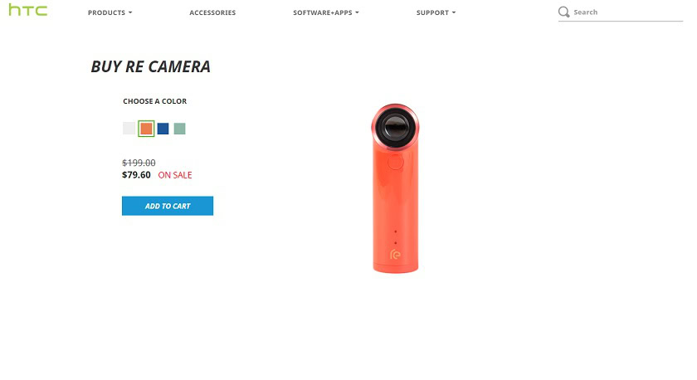Pick the dark blue color swatch
Viewport: 697px width, 380px height.
163,129
